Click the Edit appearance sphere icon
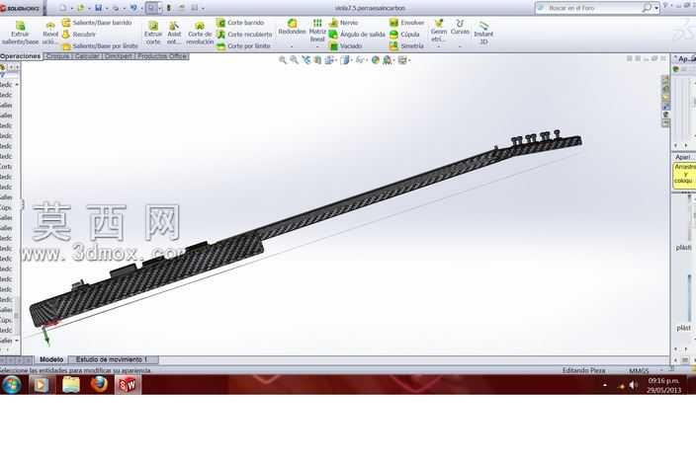 pyautogui.click(x=376, y=60)
